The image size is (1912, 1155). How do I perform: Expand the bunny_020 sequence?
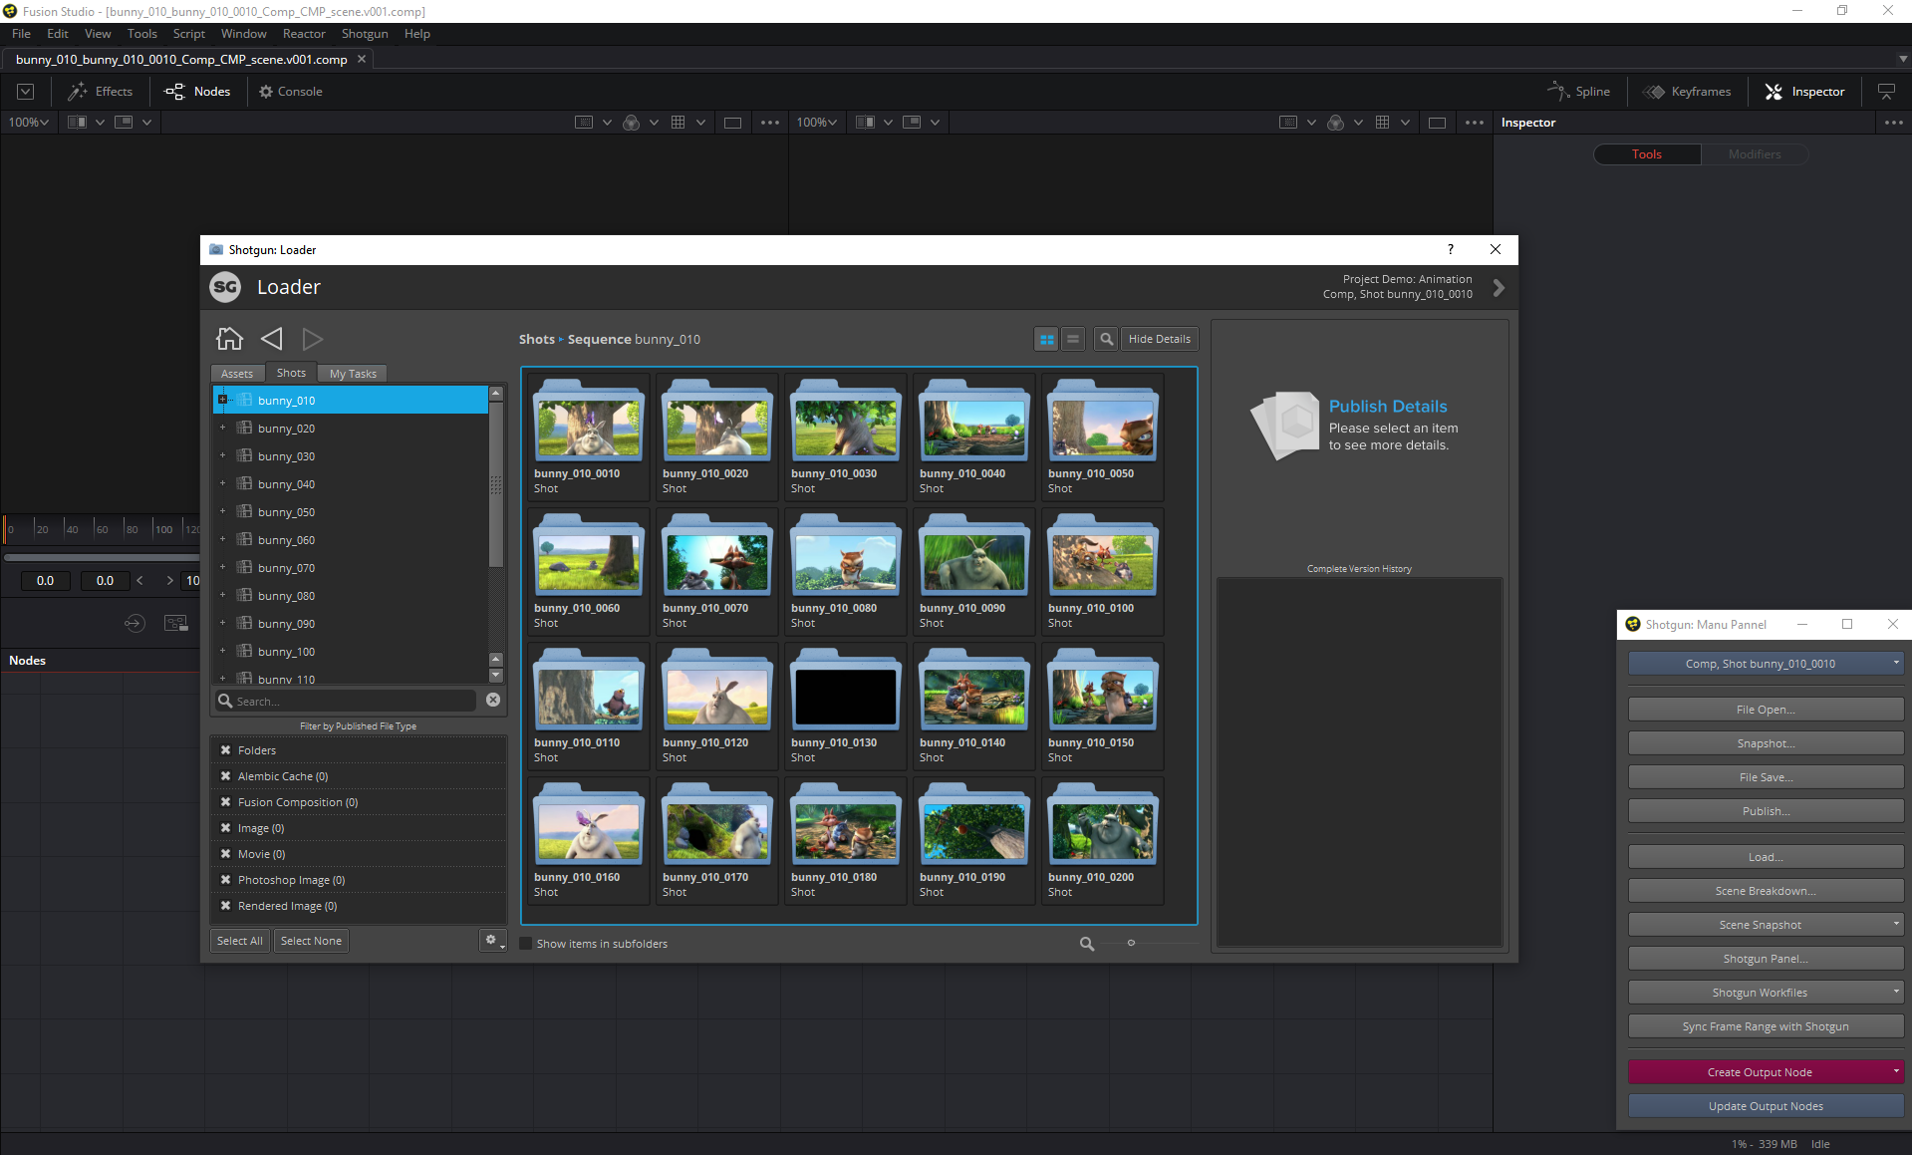(223, 428)
